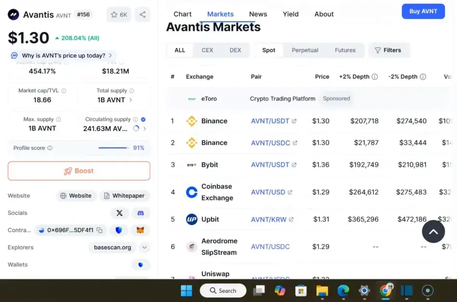Launch Microsoft Edge from taskbar
Screen dimensions: 457x302
[343, 291]
